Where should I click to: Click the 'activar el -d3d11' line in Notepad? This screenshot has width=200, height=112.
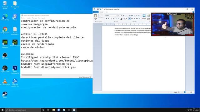[x=34, y=34]
